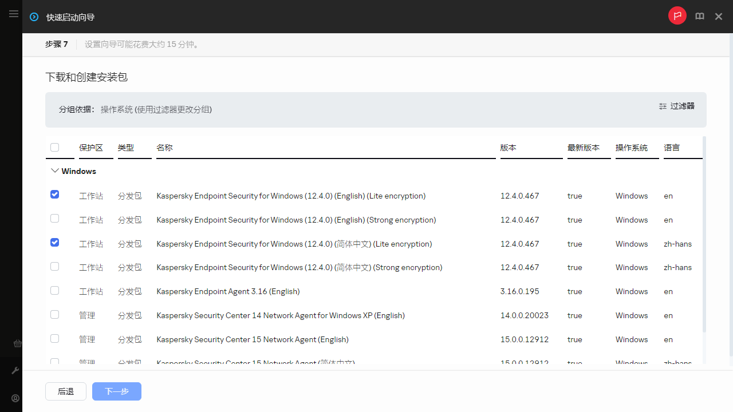
Task: Click the "Windows" group label
Action: click(79, 171)
